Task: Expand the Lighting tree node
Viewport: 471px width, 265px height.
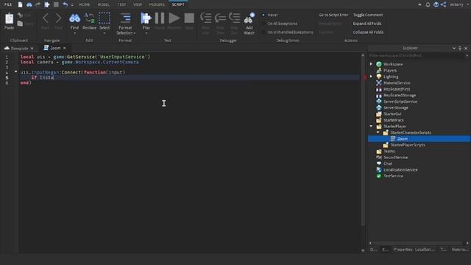Action: coord(371,77)
